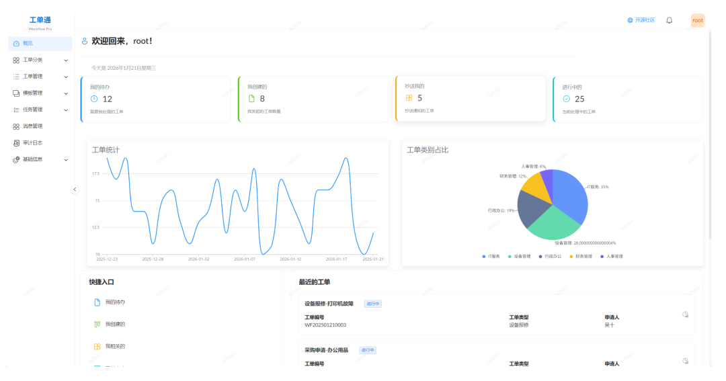Screen dimensions: 726x381
Task: Toggle 财务管理 series in pie legend
Action: (x=581, y=257)
